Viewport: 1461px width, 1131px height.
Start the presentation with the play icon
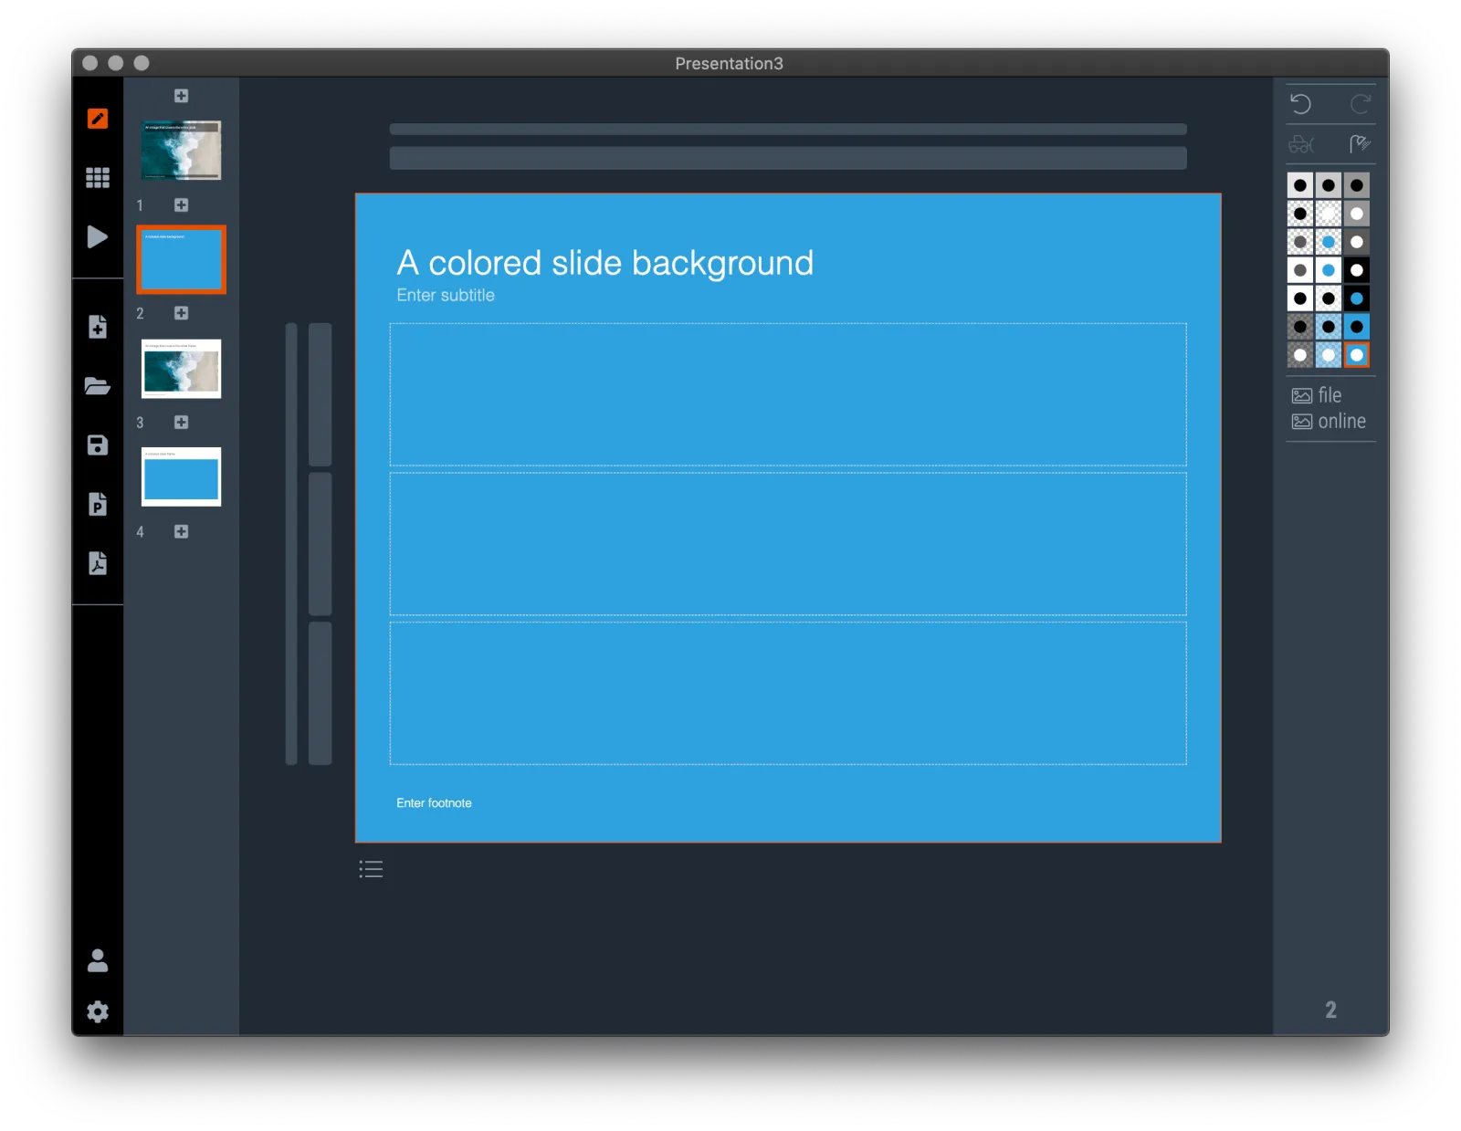97,236
